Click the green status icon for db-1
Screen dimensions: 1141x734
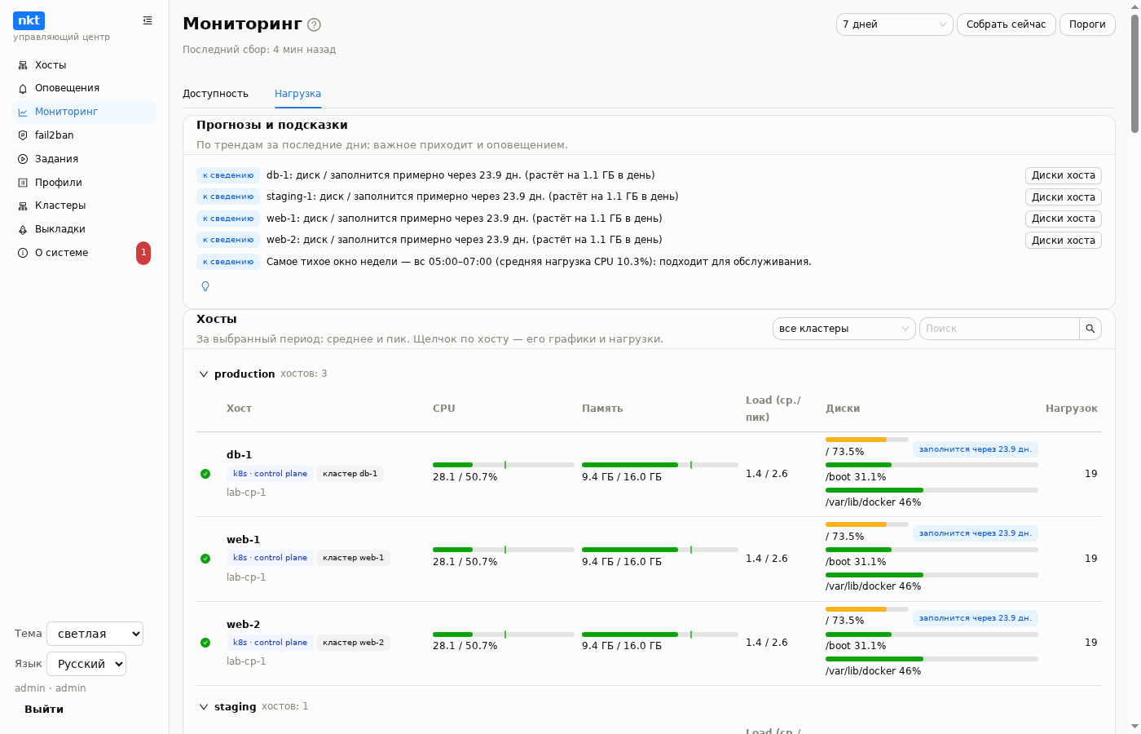click(205, 474)
